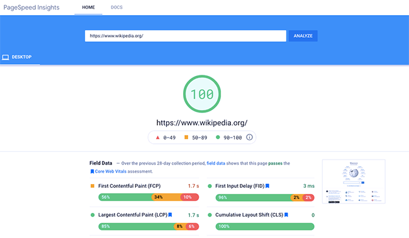
Task: Click the green dot beside Largest Contentful Paint
Action: point(92,215)
